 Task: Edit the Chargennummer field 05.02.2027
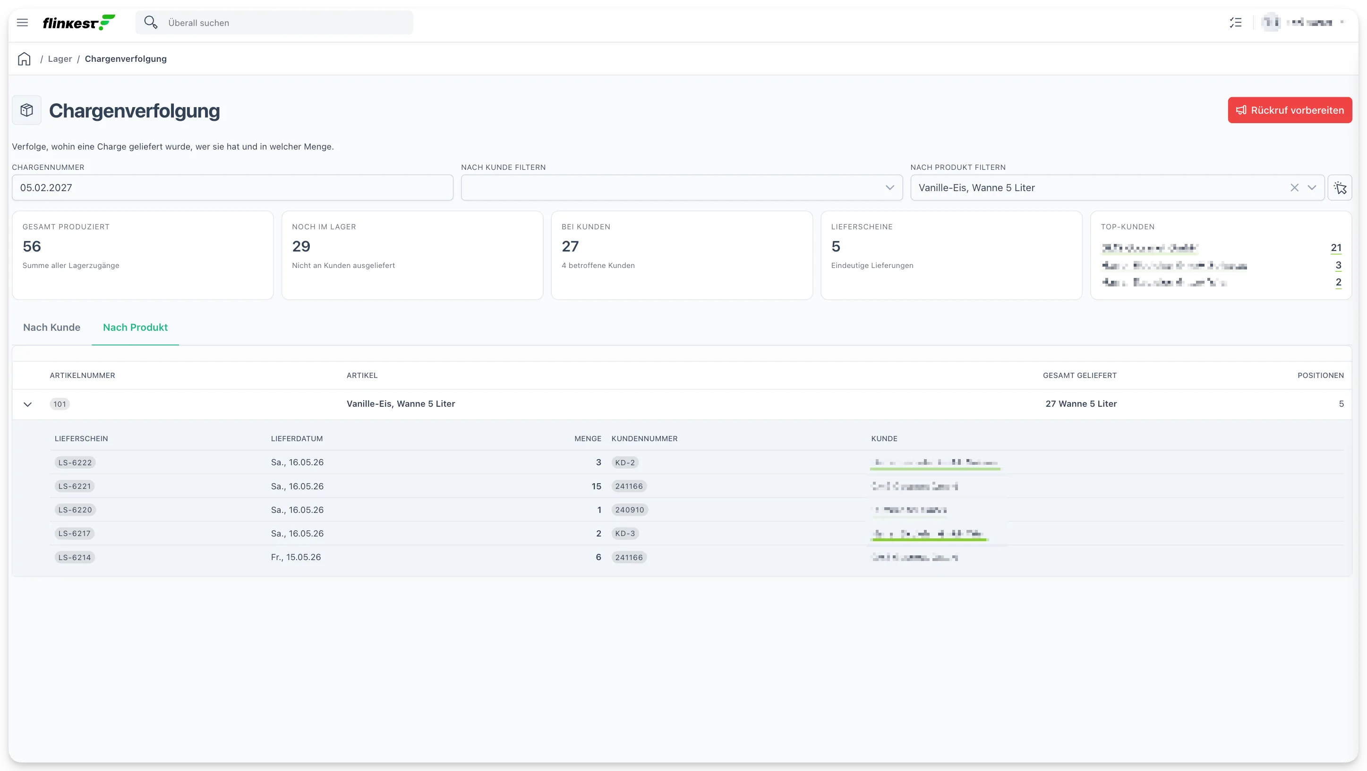pos(232,188)
